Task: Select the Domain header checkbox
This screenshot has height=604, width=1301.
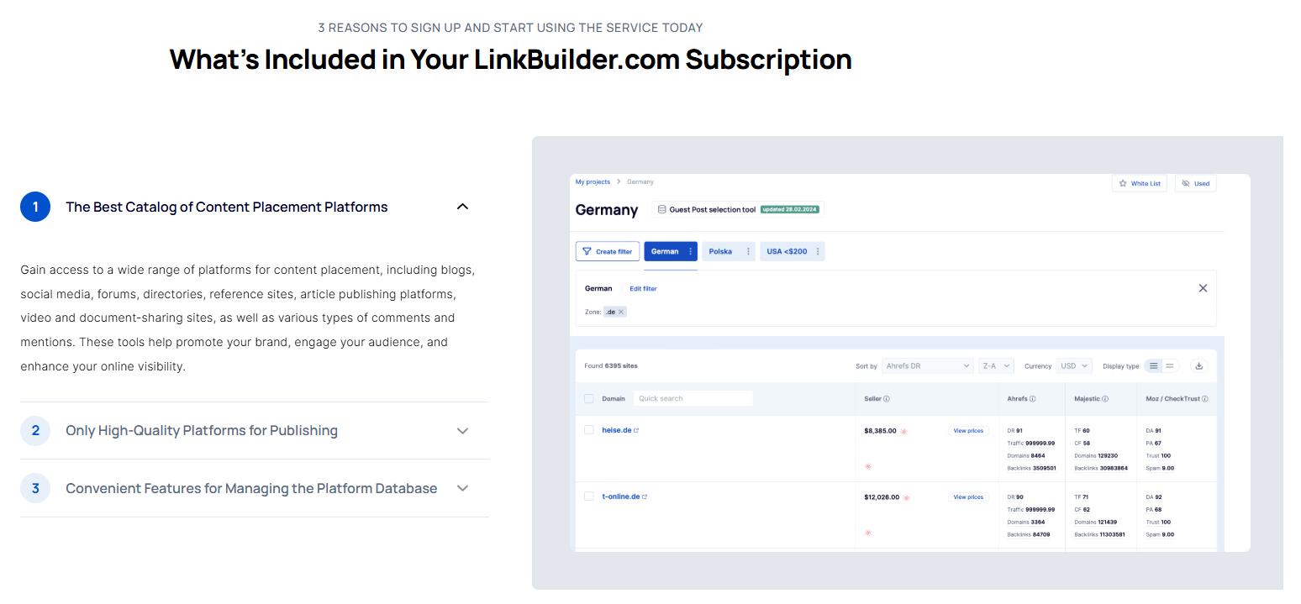Action: 588,398
